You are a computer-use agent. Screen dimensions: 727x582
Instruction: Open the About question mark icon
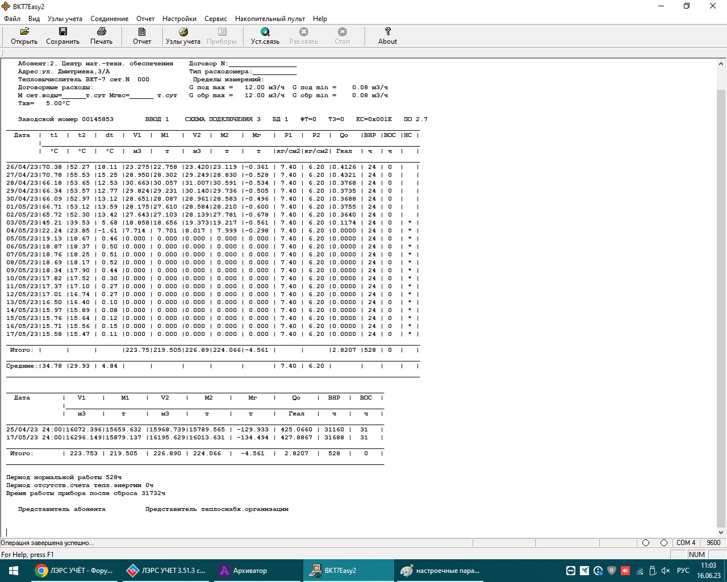click(x=387, y=32)
